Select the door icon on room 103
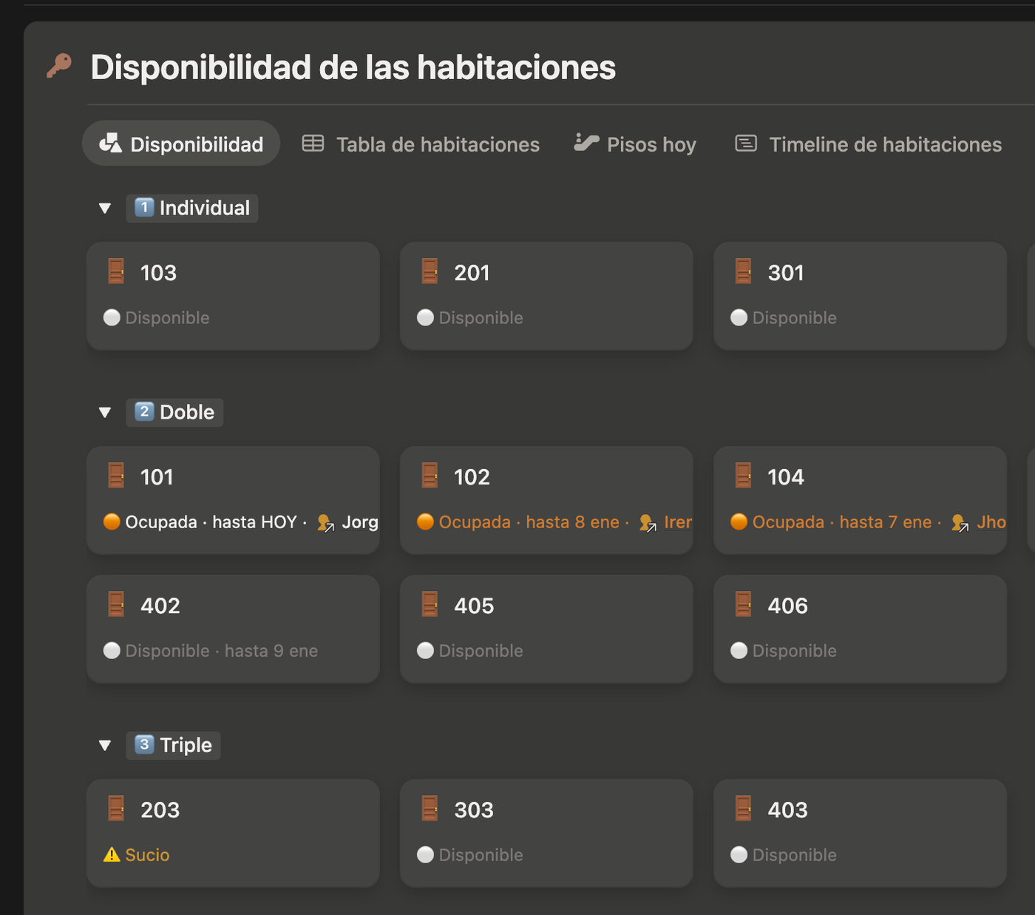Viewport: 1035px width, 915px height. pyautogui.click(x=116, y=271)
